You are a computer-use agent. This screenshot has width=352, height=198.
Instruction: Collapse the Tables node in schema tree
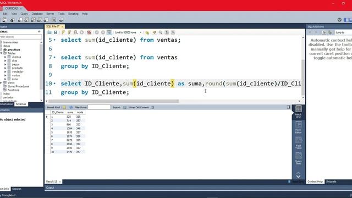point(1,53)
